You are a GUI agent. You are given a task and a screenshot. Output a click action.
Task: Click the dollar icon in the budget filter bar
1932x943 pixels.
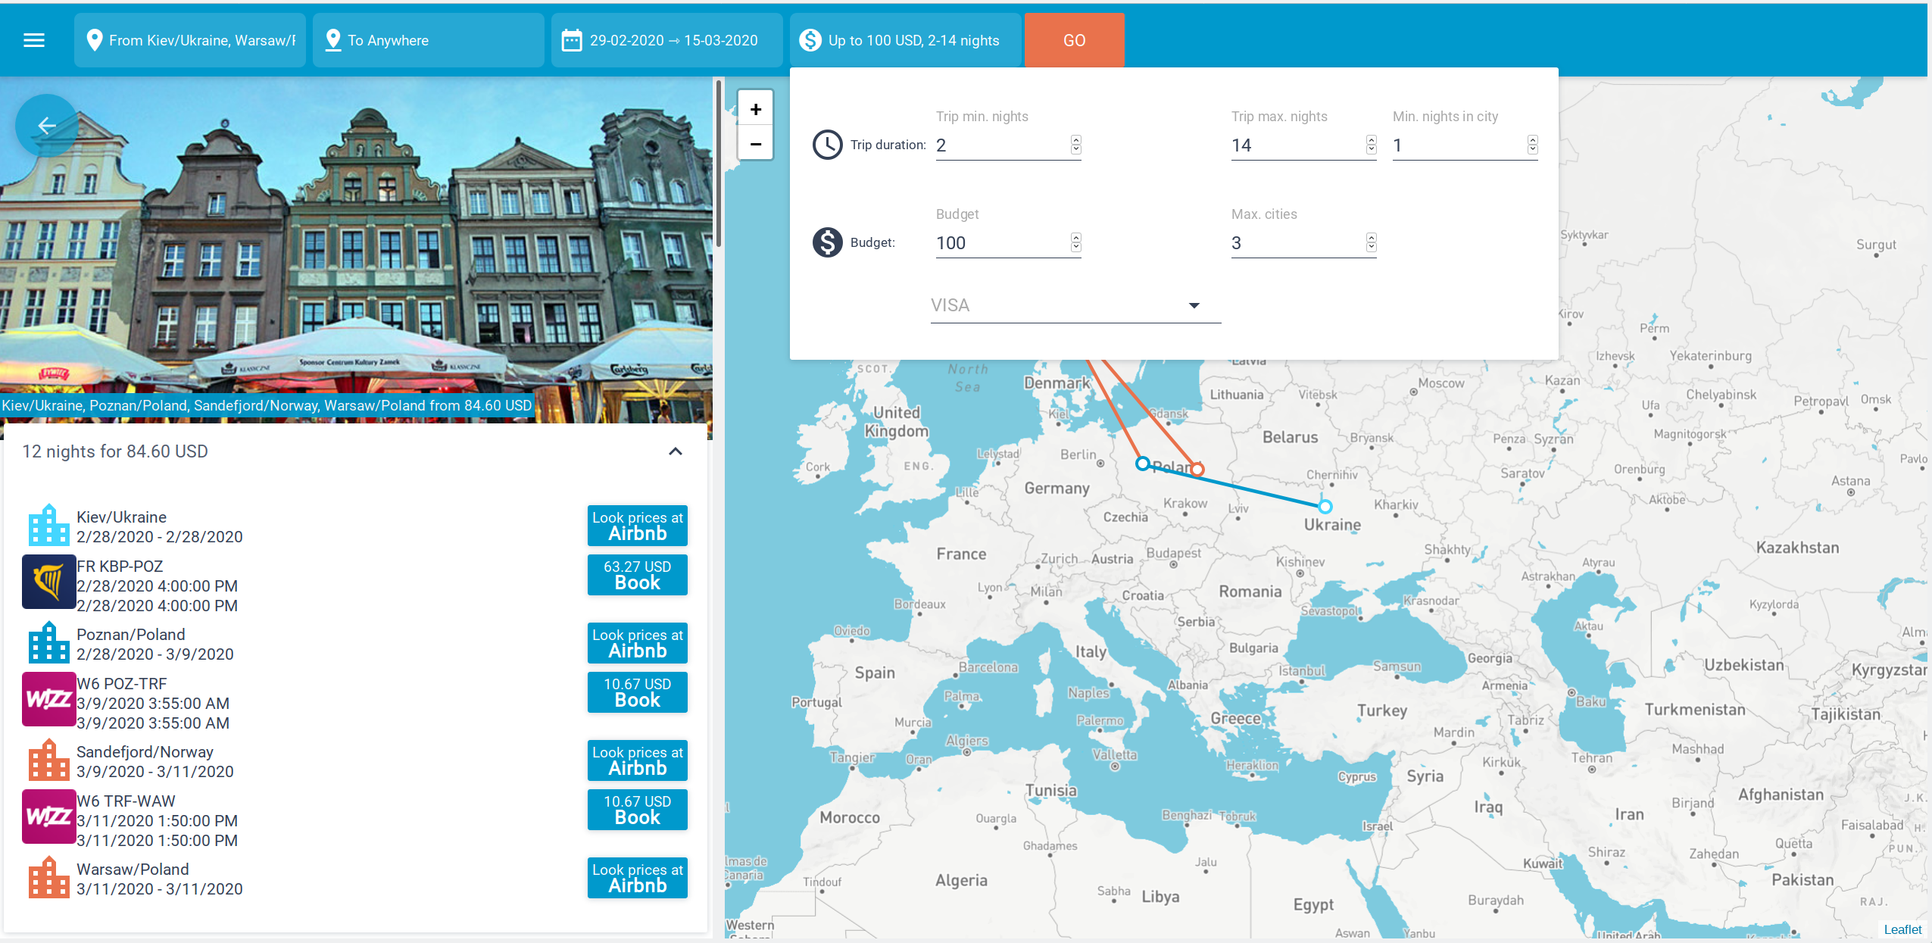pyautogui.click(x=810, y=39)
